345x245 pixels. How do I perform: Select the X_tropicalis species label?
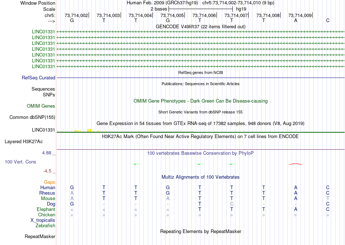pos(43,220)
